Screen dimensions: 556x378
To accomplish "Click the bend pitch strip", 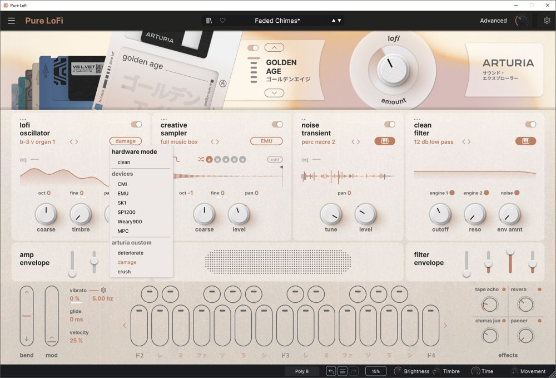I will click(27, 316).
